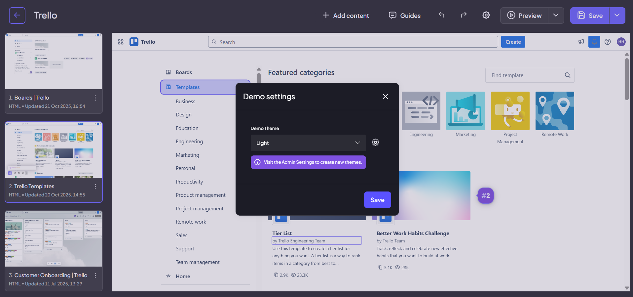This screenshot has width=633, height=297.
Task: Click the Preview button
Action: coord(524,16)
